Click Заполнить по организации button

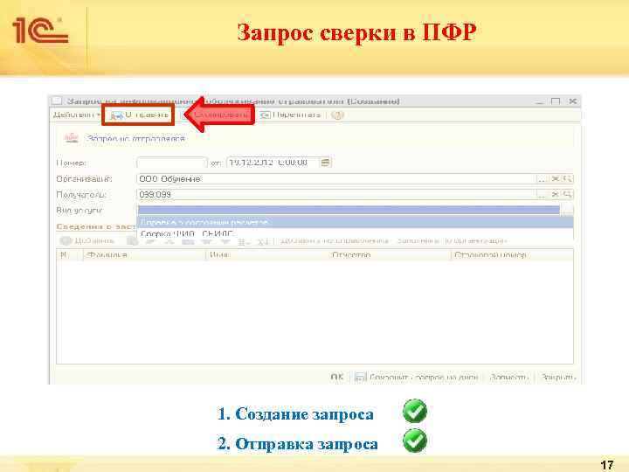pos(453,241)
